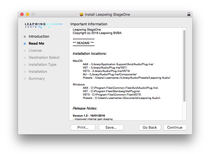Select the Introduction step
208x154 pixels.
39,37
